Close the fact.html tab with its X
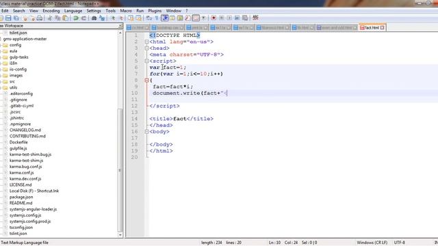 point(382,27)
